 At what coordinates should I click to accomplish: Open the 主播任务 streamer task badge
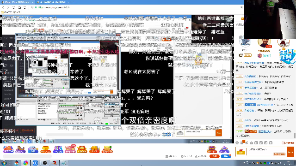tap(287, 56)
